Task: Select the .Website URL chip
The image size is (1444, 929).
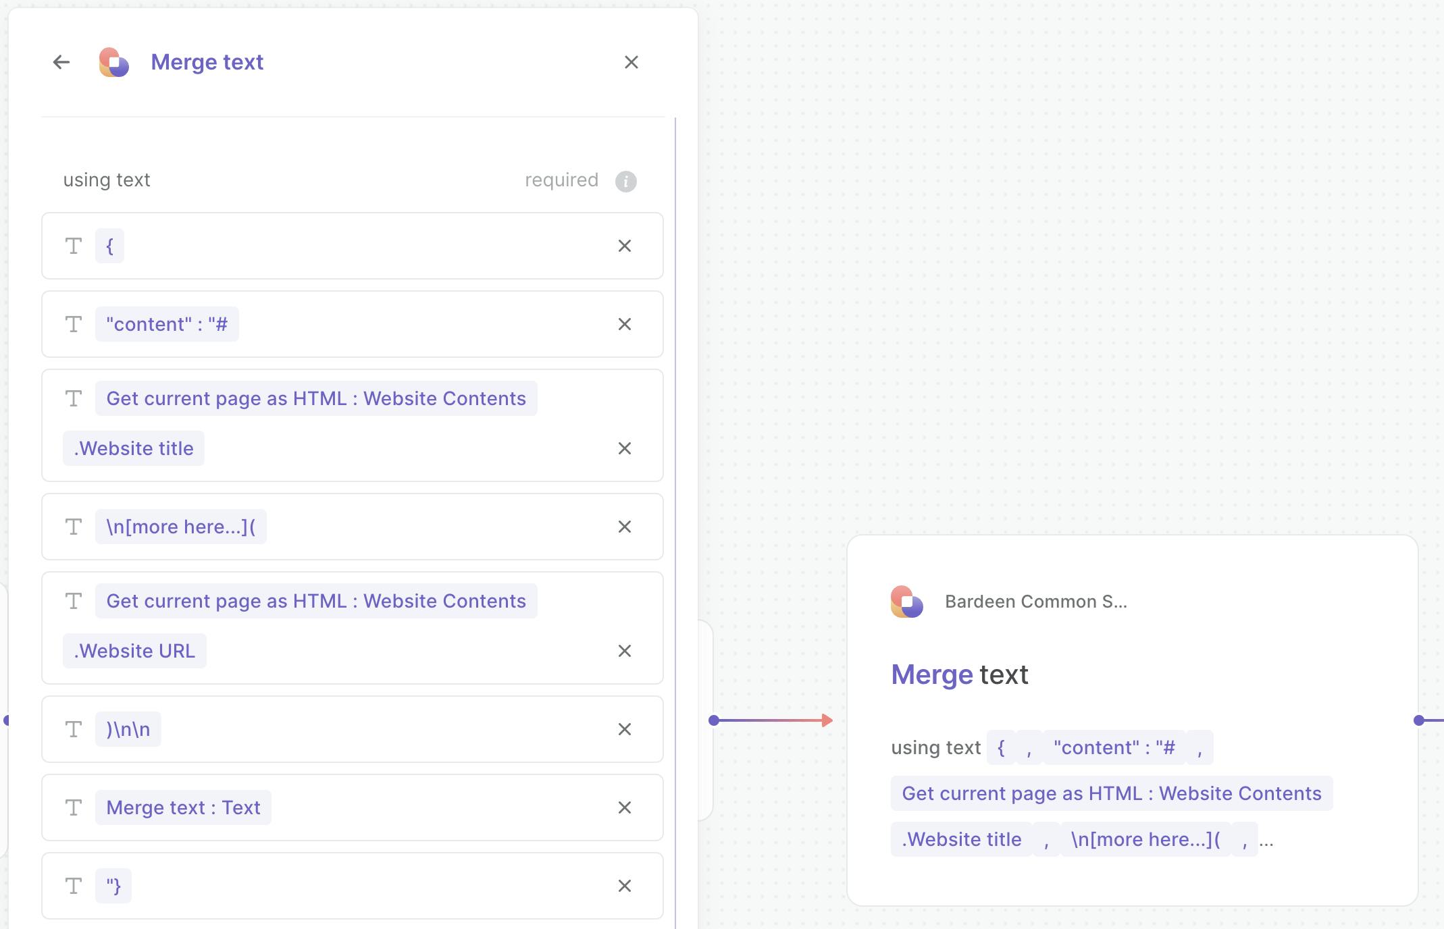Action: point(134,651)
